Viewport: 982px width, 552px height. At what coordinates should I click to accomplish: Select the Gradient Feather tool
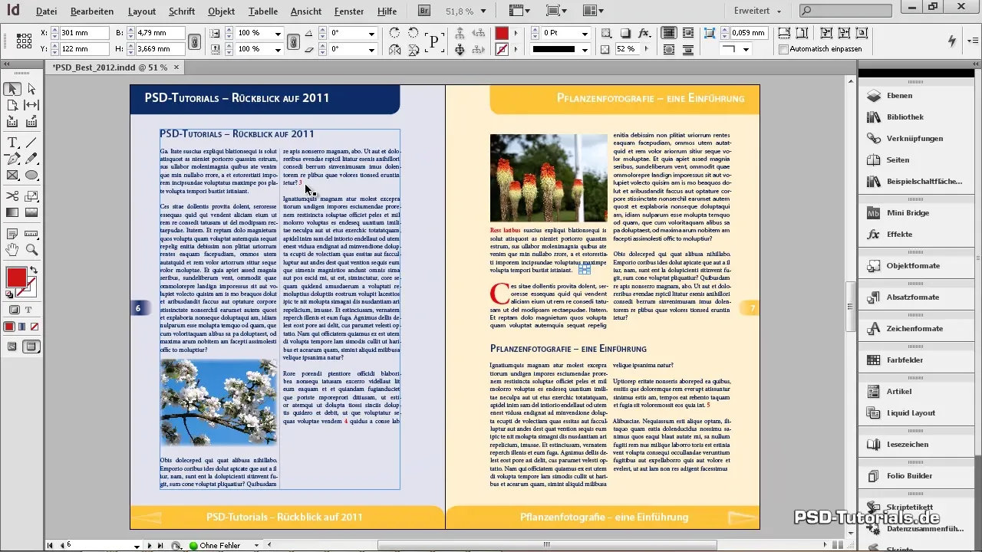point(31,212)
